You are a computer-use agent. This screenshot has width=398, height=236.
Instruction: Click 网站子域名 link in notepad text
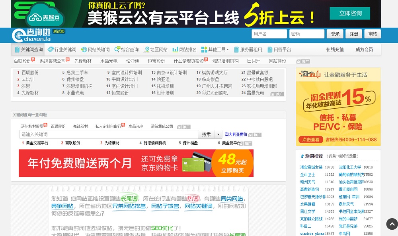point(165,206)
